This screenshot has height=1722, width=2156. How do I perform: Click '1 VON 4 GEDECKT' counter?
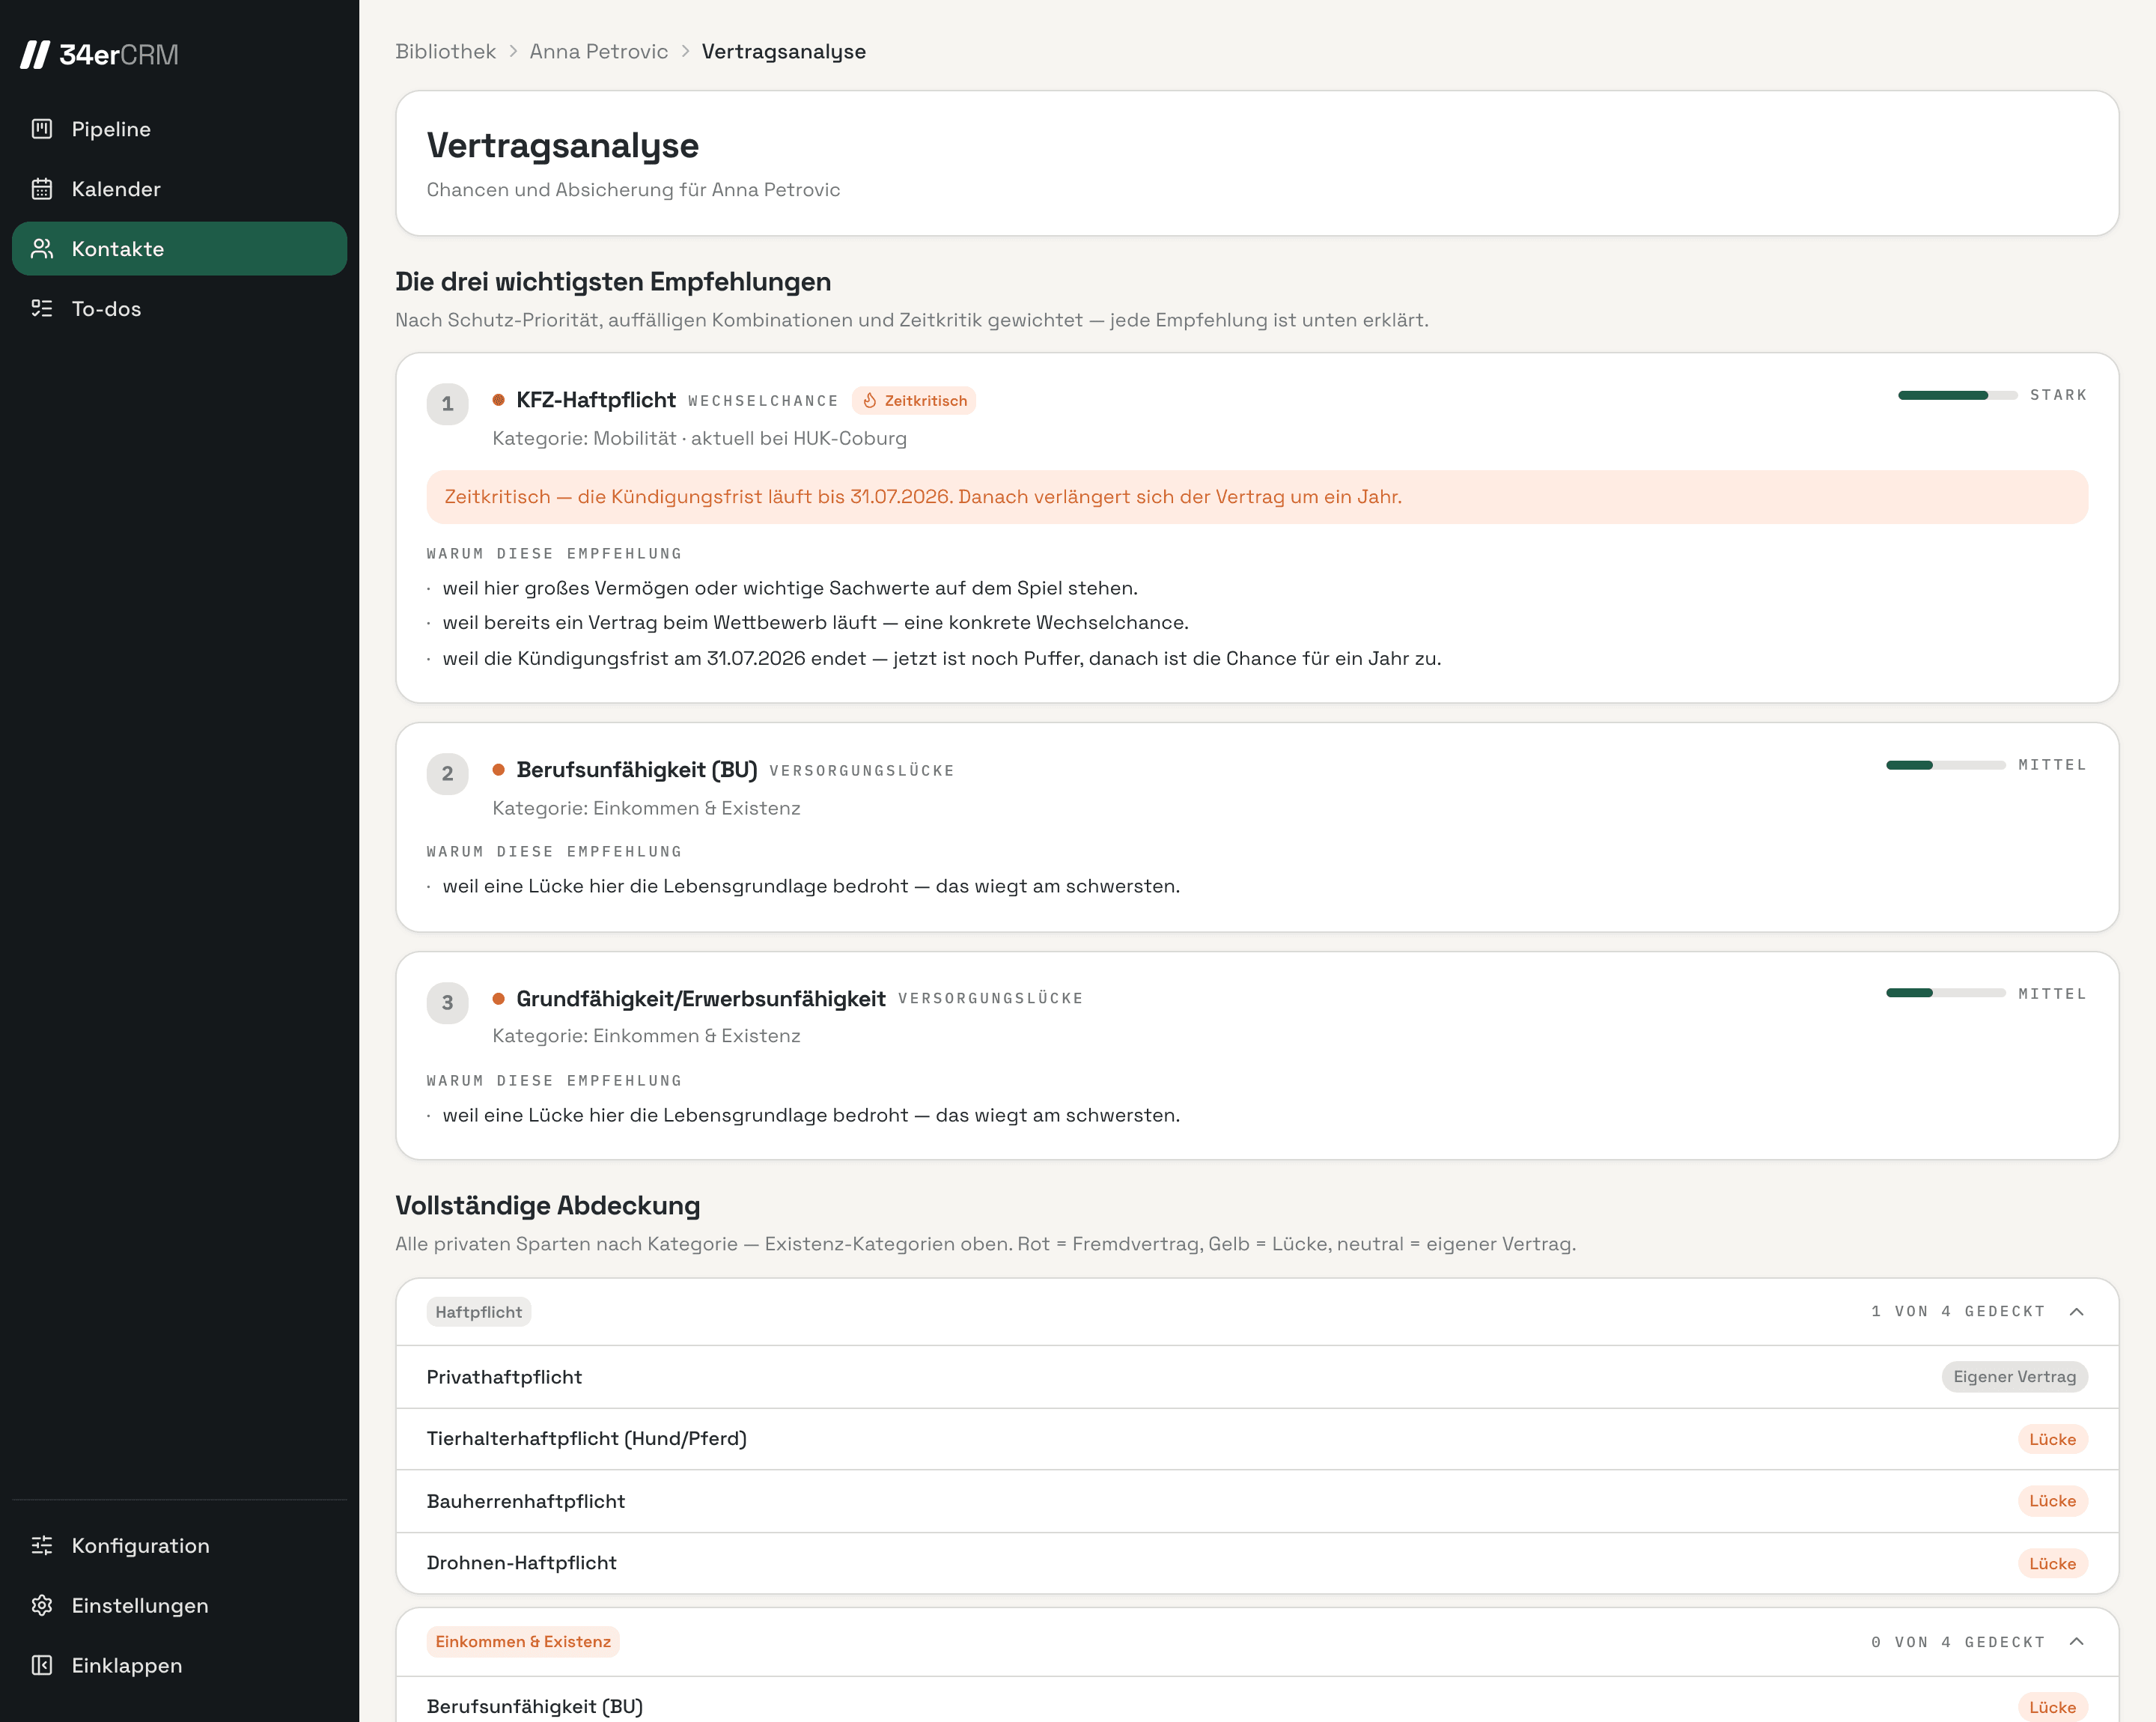[1958, 1312]
